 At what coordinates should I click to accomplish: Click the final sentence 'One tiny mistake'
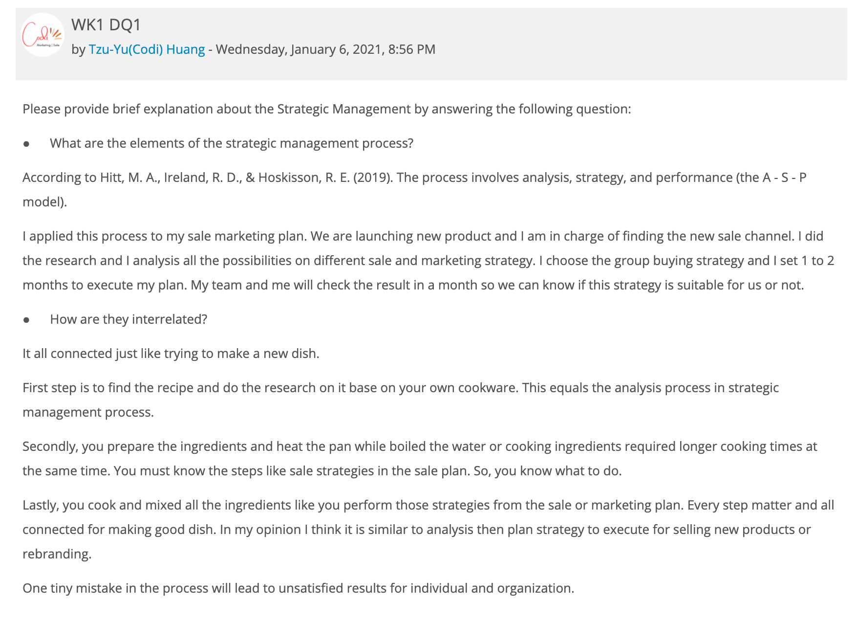(299, 588)
